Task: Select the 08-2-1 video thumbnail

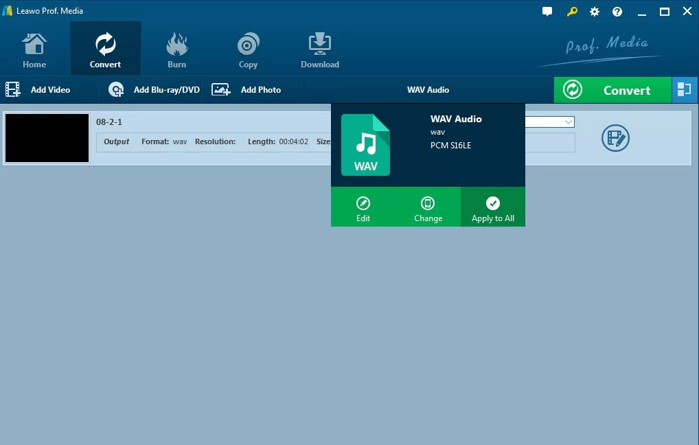Action: tap(47, 137)
